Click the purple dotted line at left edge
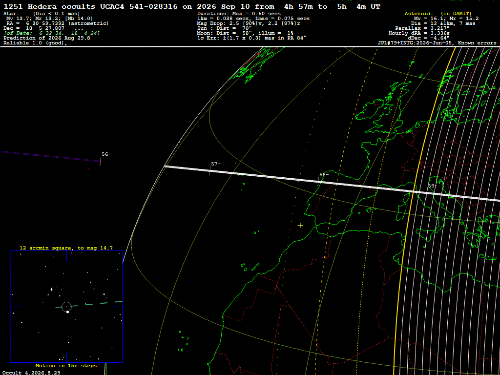This screenshot has width=500, height=375. pyautogui.click(x=50, y=156)
